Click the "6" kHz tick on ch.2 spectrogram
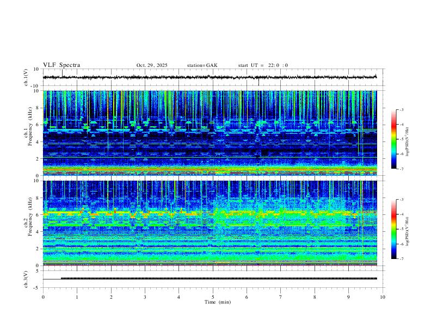431x333 pixels. (x=38, y=215)
